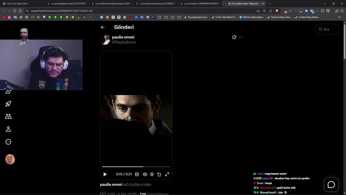Select chat message from SkinnyPete41
The image size is (346, 195).
(x=270, y=193)
